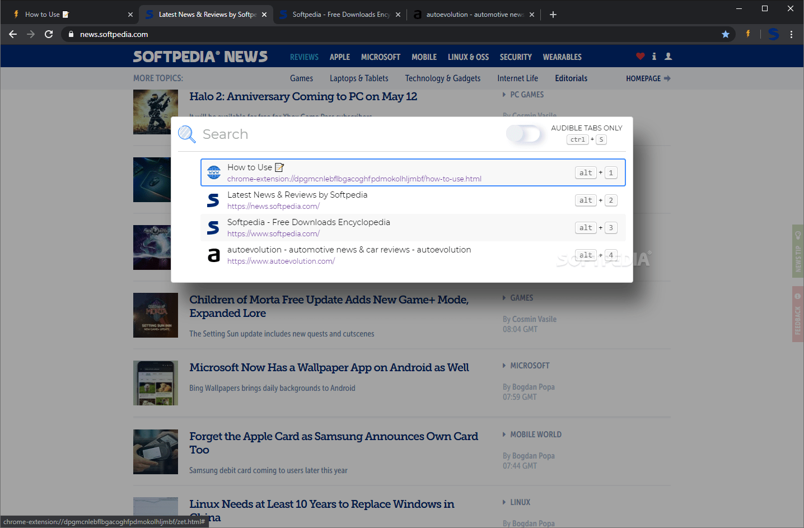The height and width of the screenshot is (528, 804).
Task: Open the Mobile section
Action: pyautogui.click(x=424, y=57)
